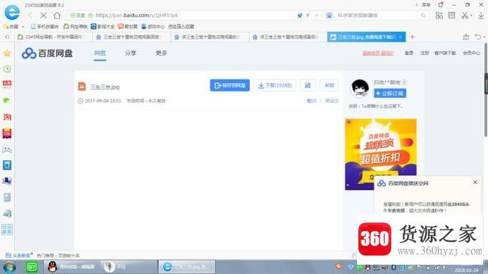Image resolution: width=488 pixels, height=274 pixels.
Task: Click the browser home button
Action: click(57, 15)
